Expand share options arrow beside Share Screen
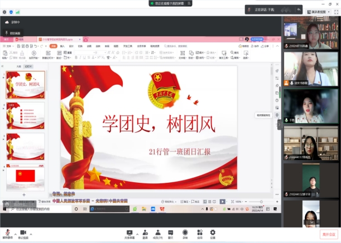 (x=137, y=234)
